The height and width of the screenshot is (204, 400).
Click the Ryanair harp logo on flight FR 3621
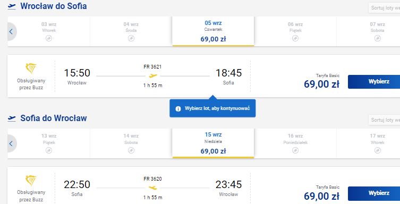(x=31, y=69)
